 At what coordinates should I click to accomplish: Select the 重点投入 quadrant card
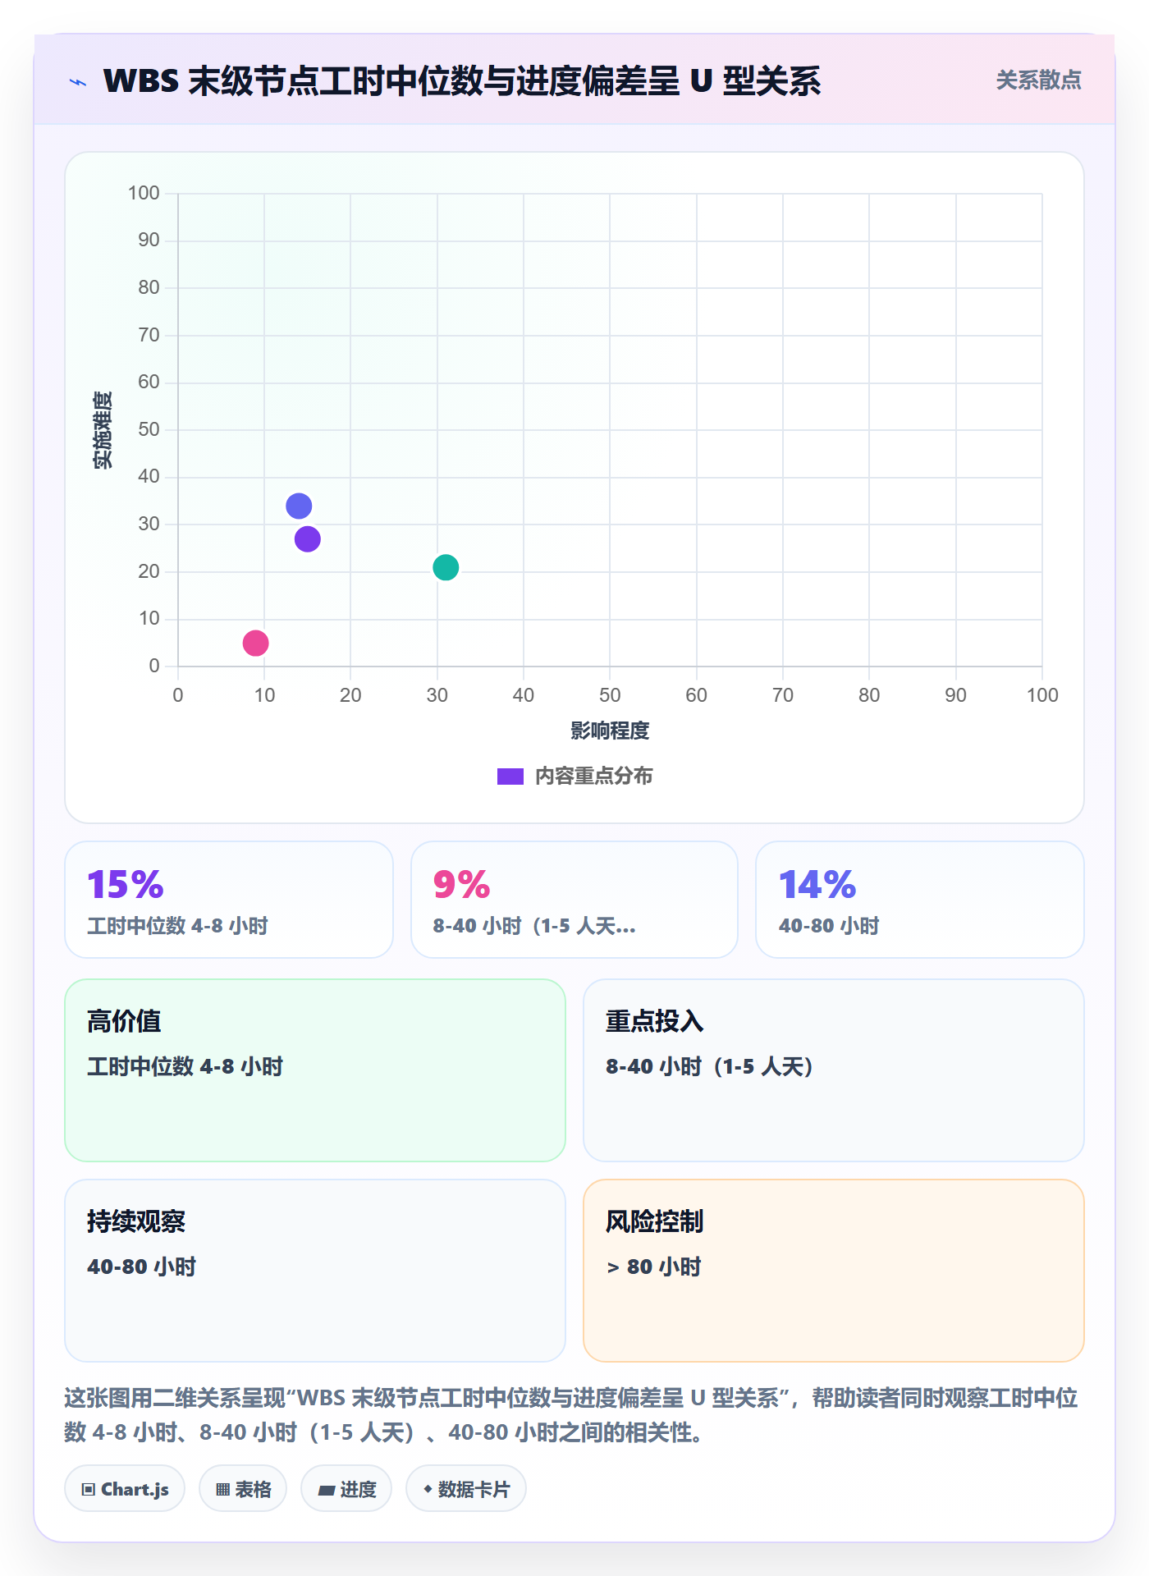834,1070
